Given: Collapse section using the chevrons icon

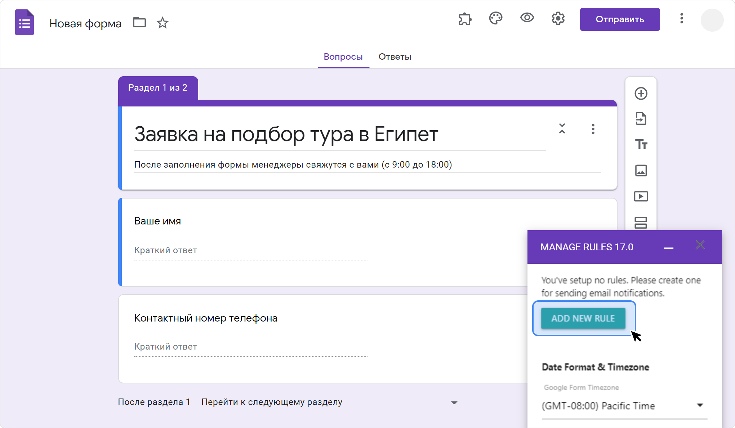Looking at the screenshot, I should 562,129.
